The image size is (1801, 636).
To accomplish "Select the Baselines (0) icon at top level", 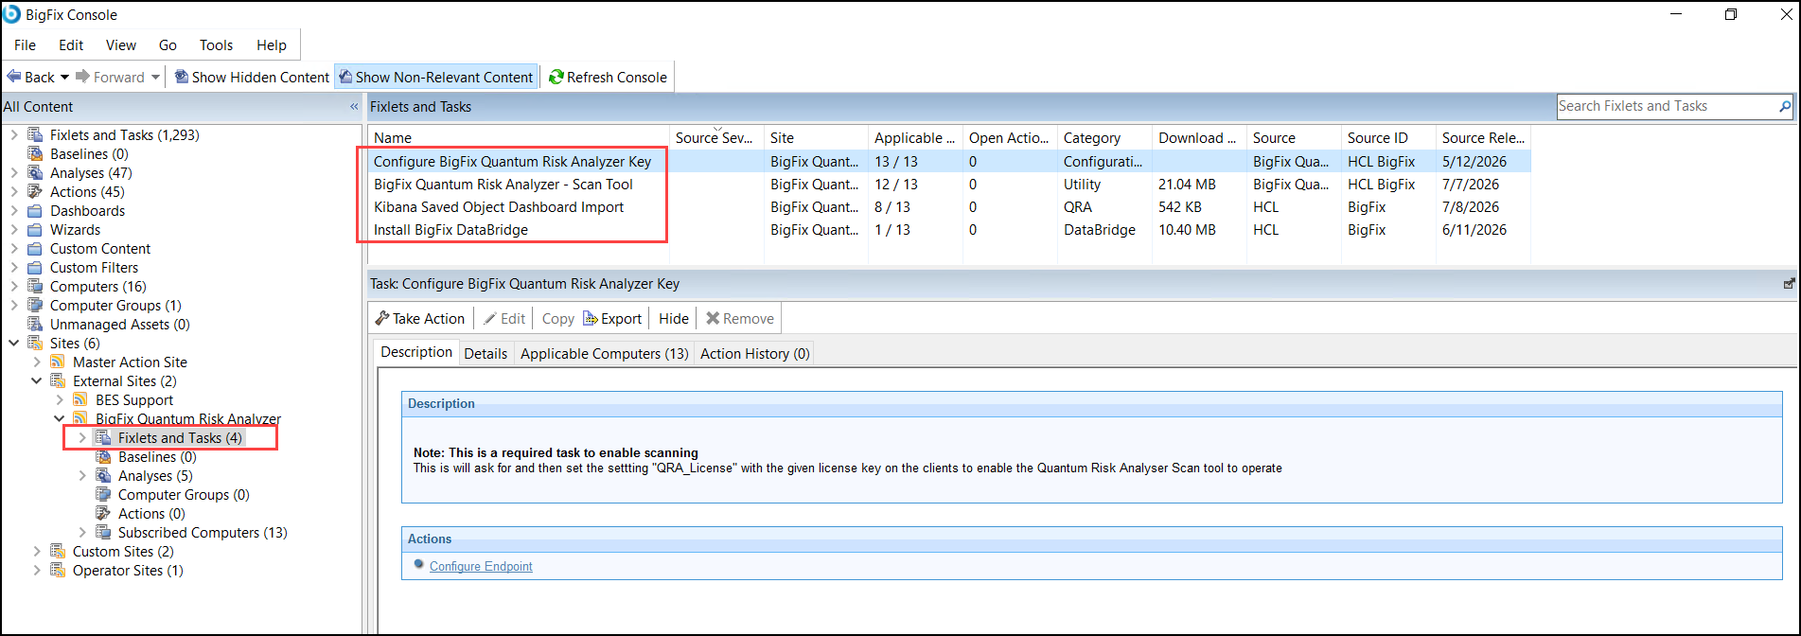I will (x=35, y=153).
